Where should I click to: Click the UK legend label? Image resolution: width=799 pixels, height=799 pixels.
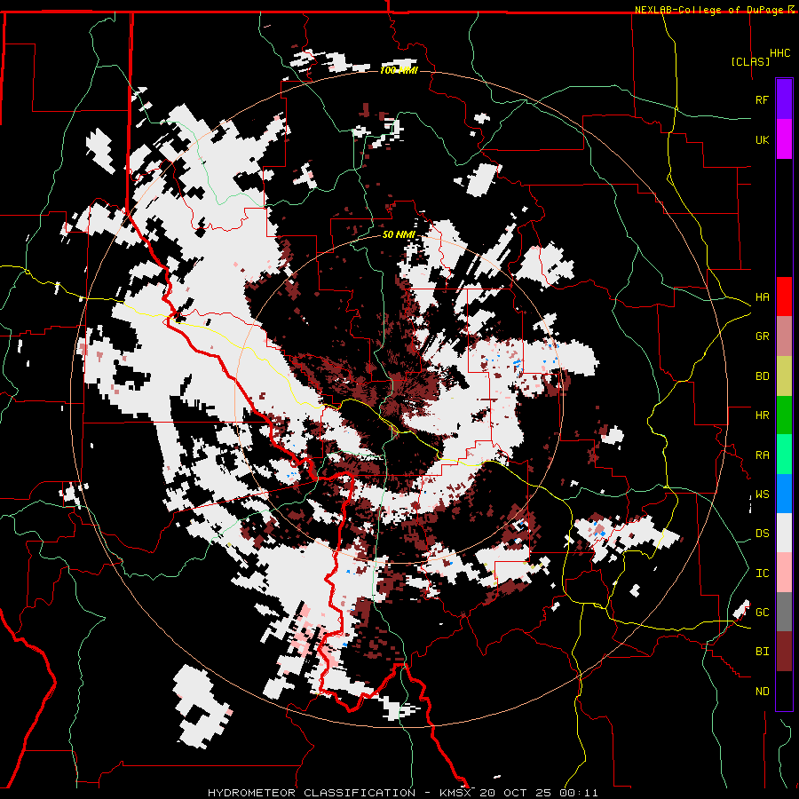[x=762, y=139]
